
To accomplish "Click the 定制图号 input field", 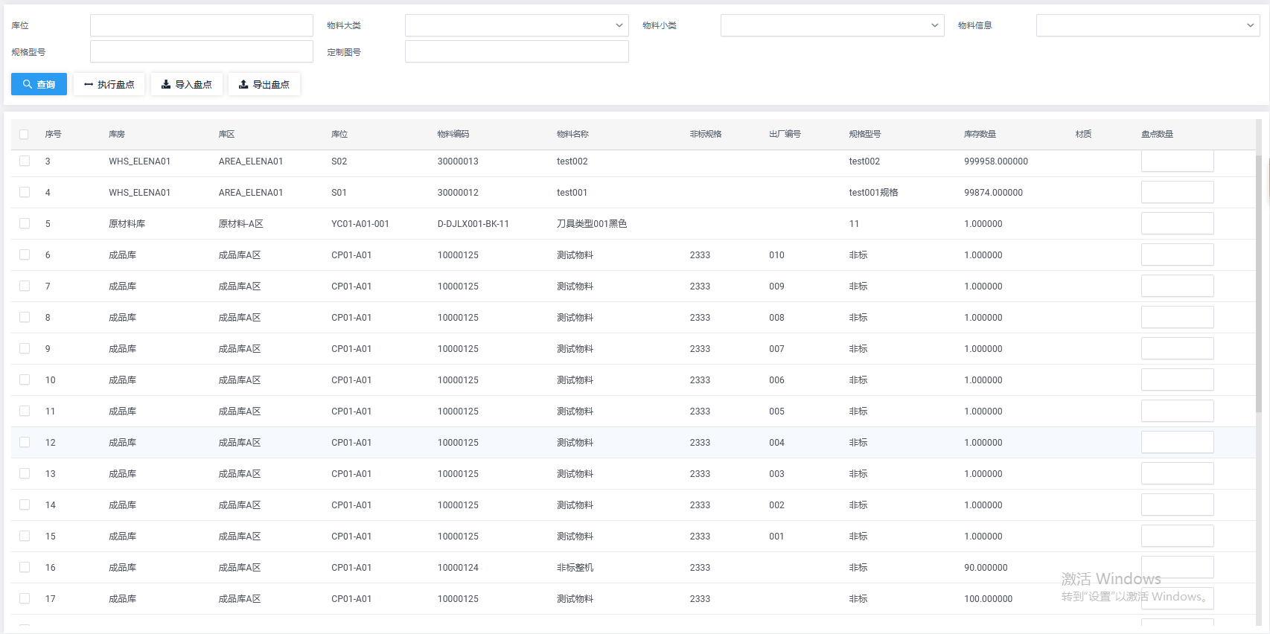I will [517, 52].
